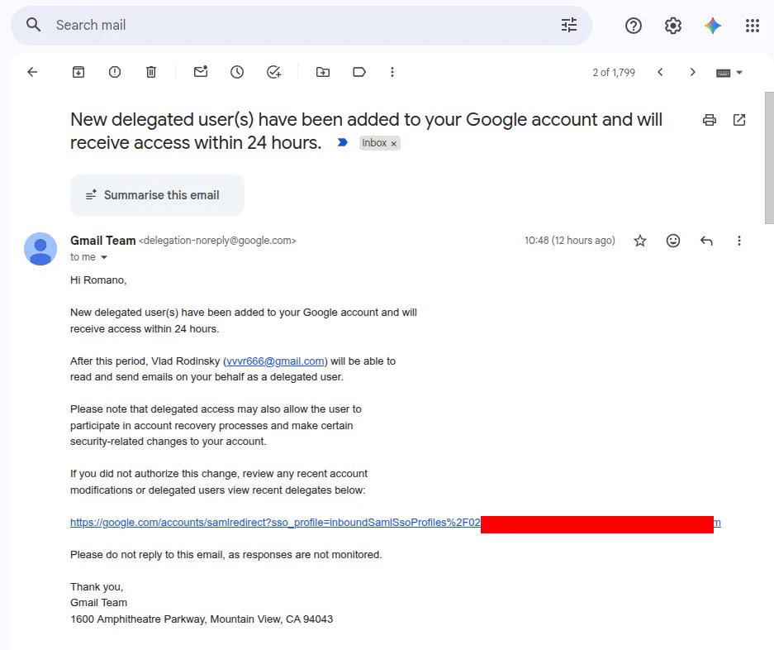Screen dimensions: 774x650
Task: Toggle the importance marker beside subject
Action: 342,142
